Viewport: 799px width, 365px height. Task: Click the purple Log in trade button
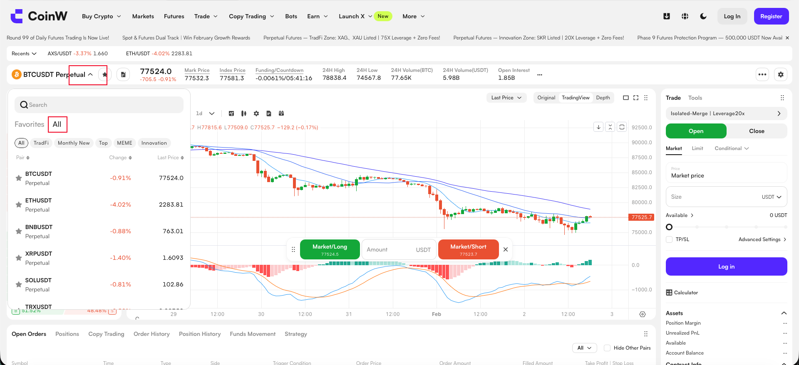click(727, 266)
